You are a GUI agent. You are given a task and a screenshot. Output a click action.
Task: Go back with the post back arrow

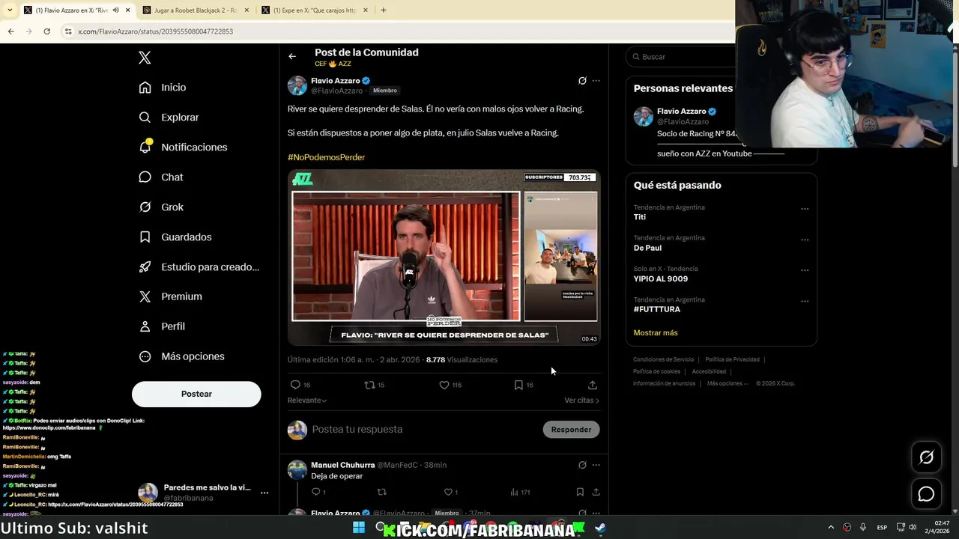(x=292, y=56)
